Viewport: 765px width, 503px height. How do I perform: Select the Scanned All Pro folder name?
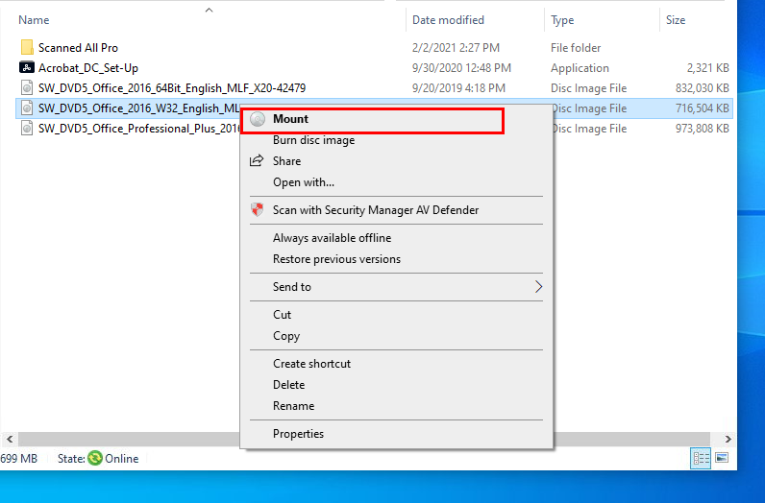click(x=78, y=48)
